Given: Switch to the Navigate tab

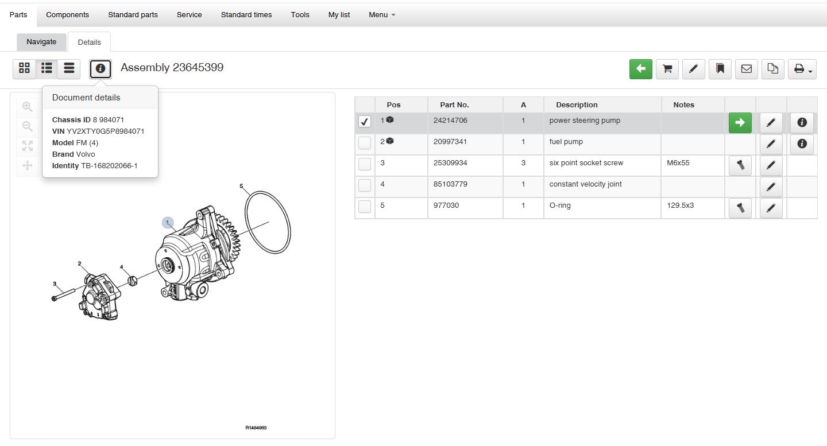Looking at the screenshot, I should tap(41, 42).
